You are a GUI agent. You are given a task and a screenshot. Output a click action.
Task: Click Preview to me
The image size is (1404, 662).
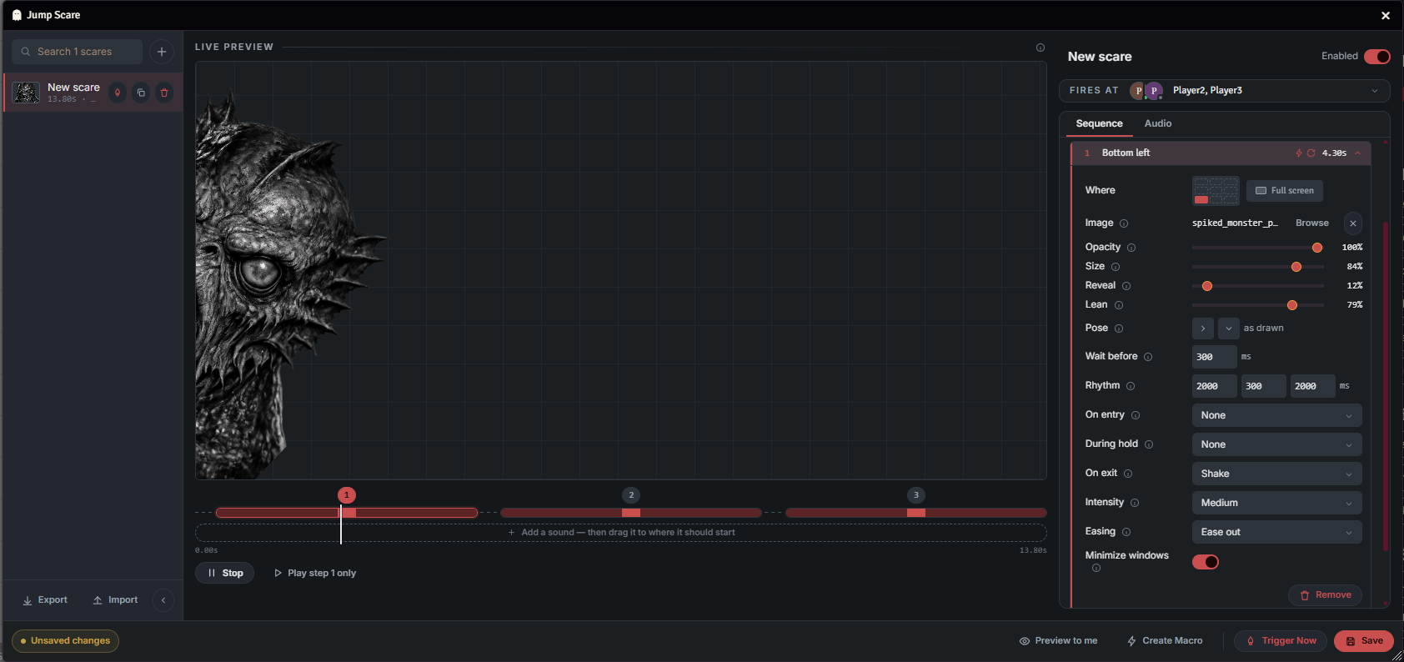click(1059, 641)
